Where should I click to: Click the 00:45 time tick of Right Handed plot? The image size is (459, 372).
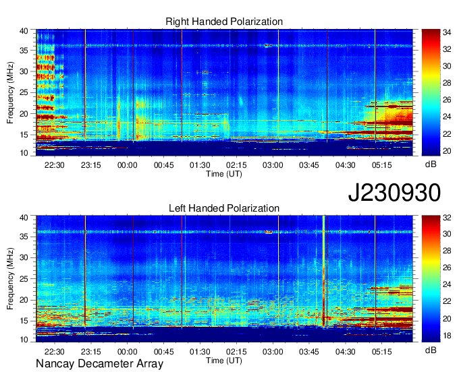(x=163, y=165)
